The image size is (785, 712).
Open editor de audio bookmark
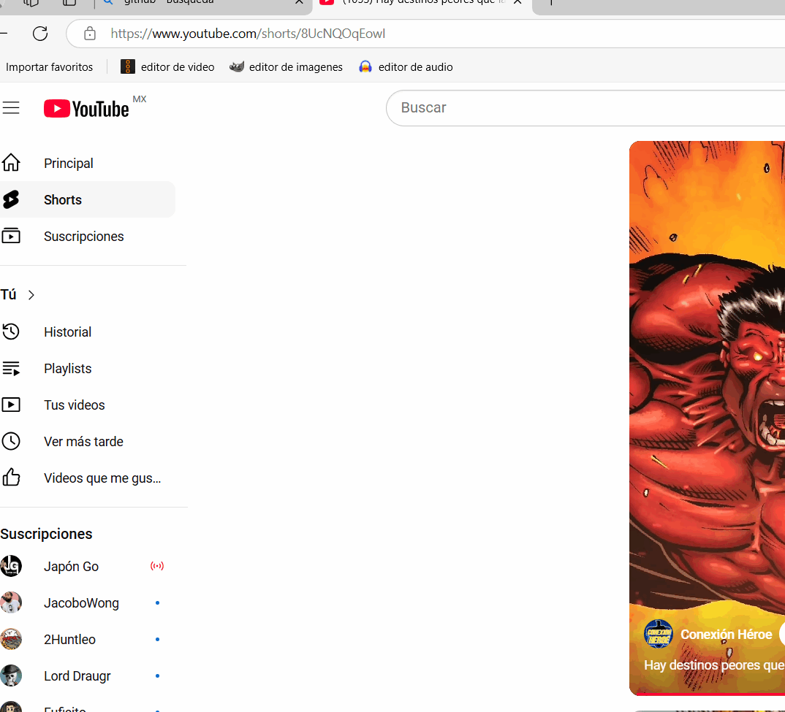[x=406, y=67]
